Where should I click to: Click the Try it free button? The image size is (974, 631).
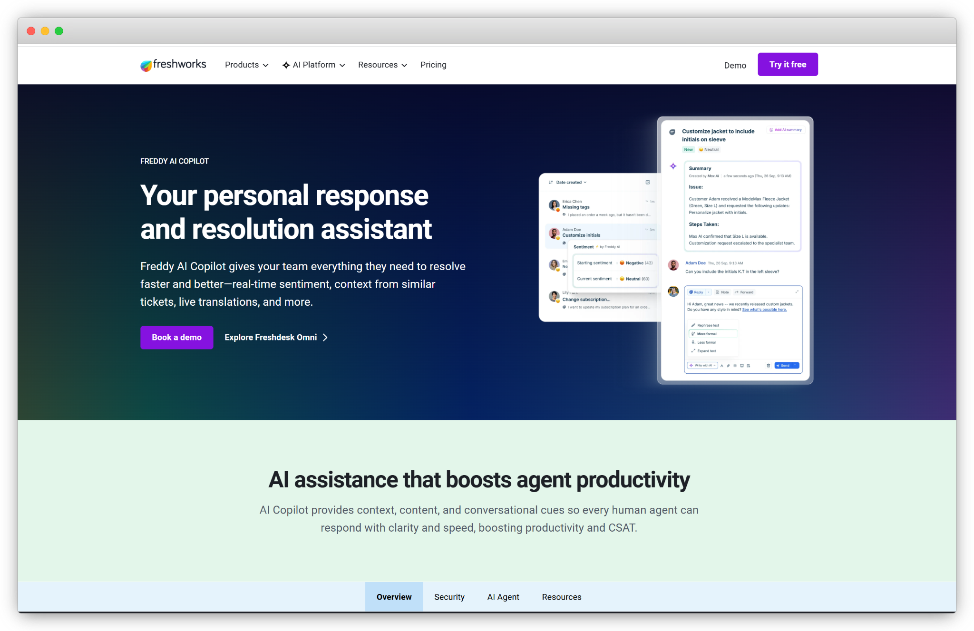788,64
